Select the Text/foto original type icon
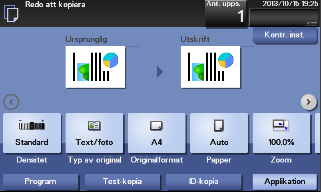The width and height of the screenshot is (321, 192). [94, 126]
